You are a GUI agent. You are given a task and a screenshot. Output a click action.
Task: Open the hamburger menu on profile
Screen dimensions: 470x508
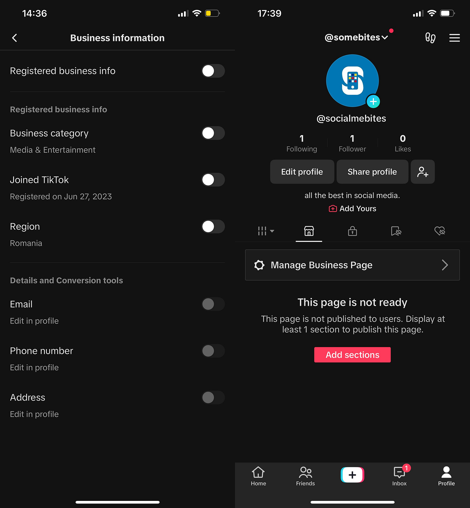(x=455, y=38)
